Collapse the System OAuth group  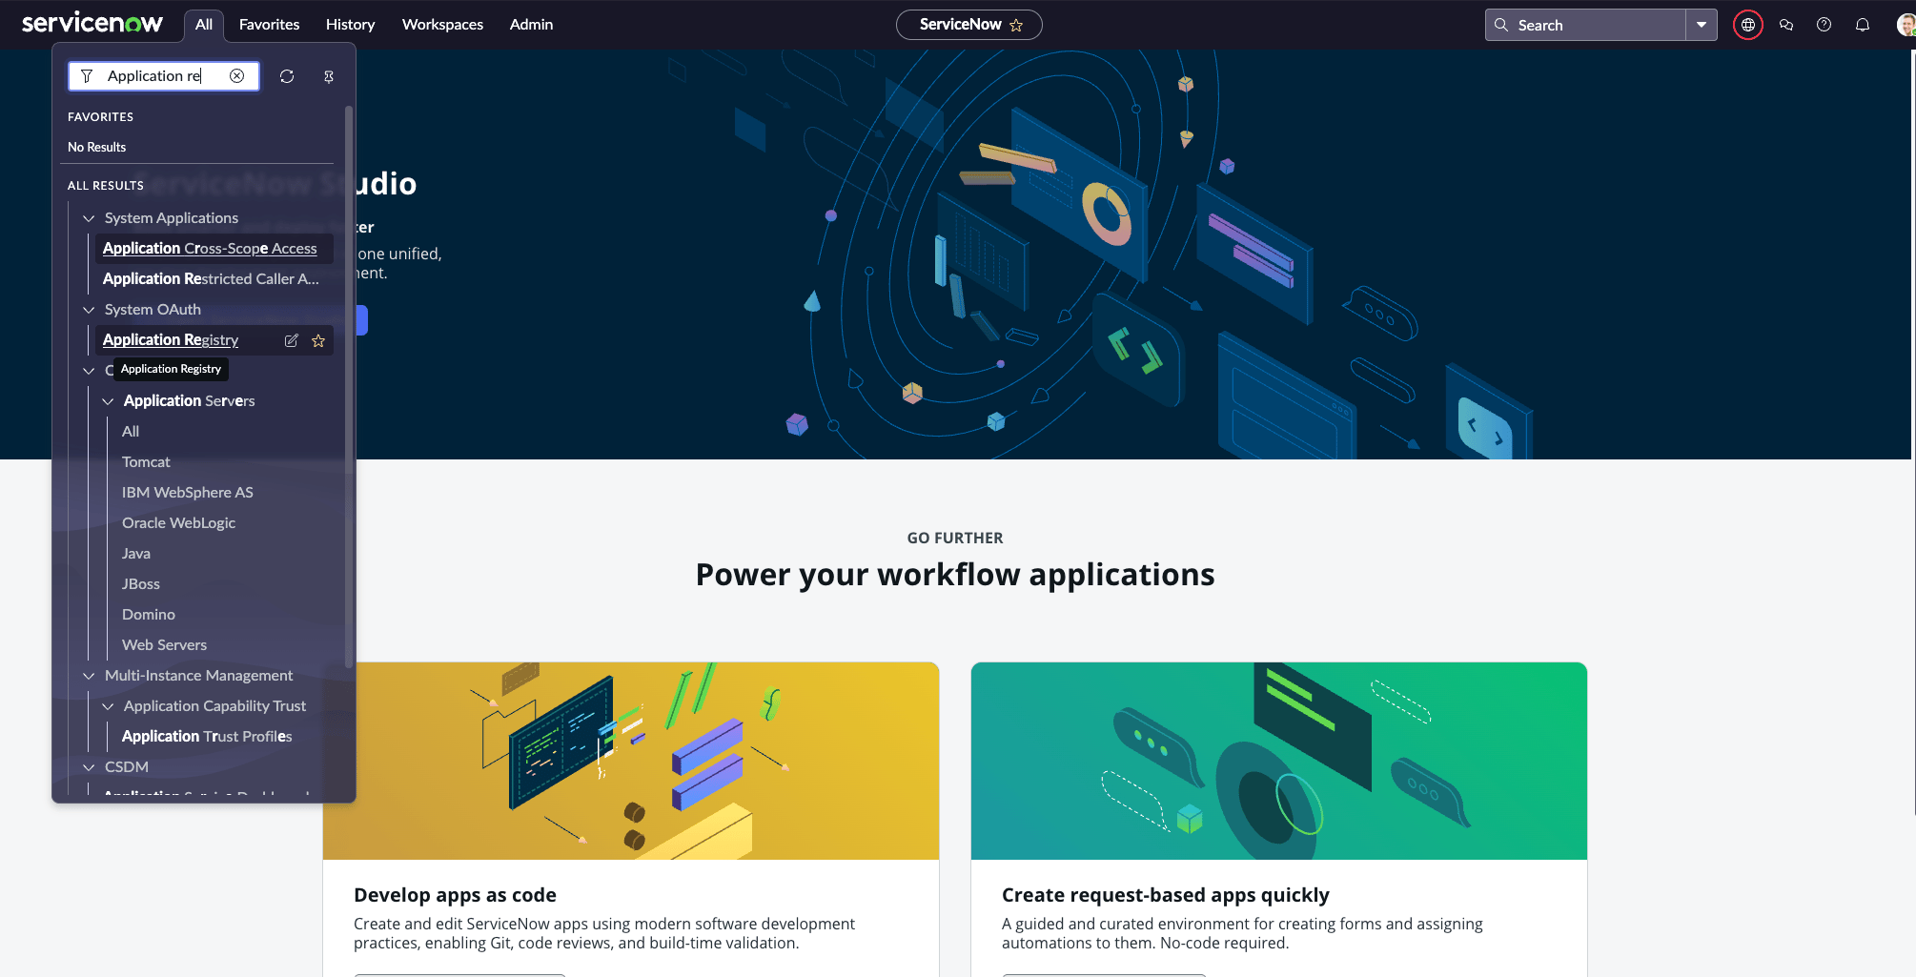click(89, 310)
